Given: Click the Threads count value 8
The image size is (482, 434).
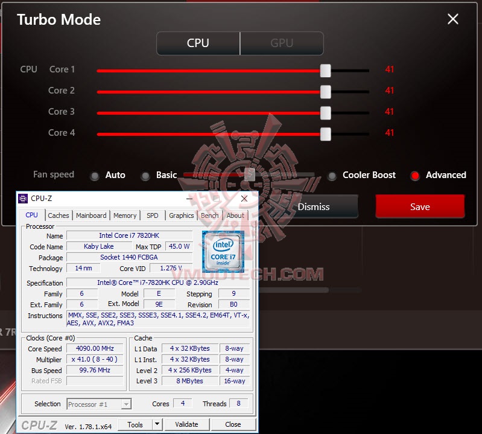Looking at the screenshot, I should (238, 404).
